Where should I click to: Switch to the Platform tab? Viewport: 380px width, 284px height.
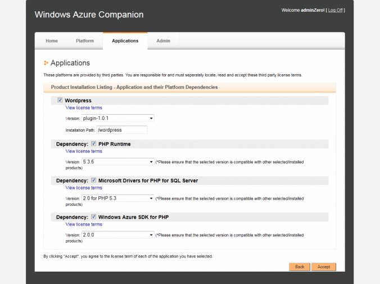click(x=85, y=40)
